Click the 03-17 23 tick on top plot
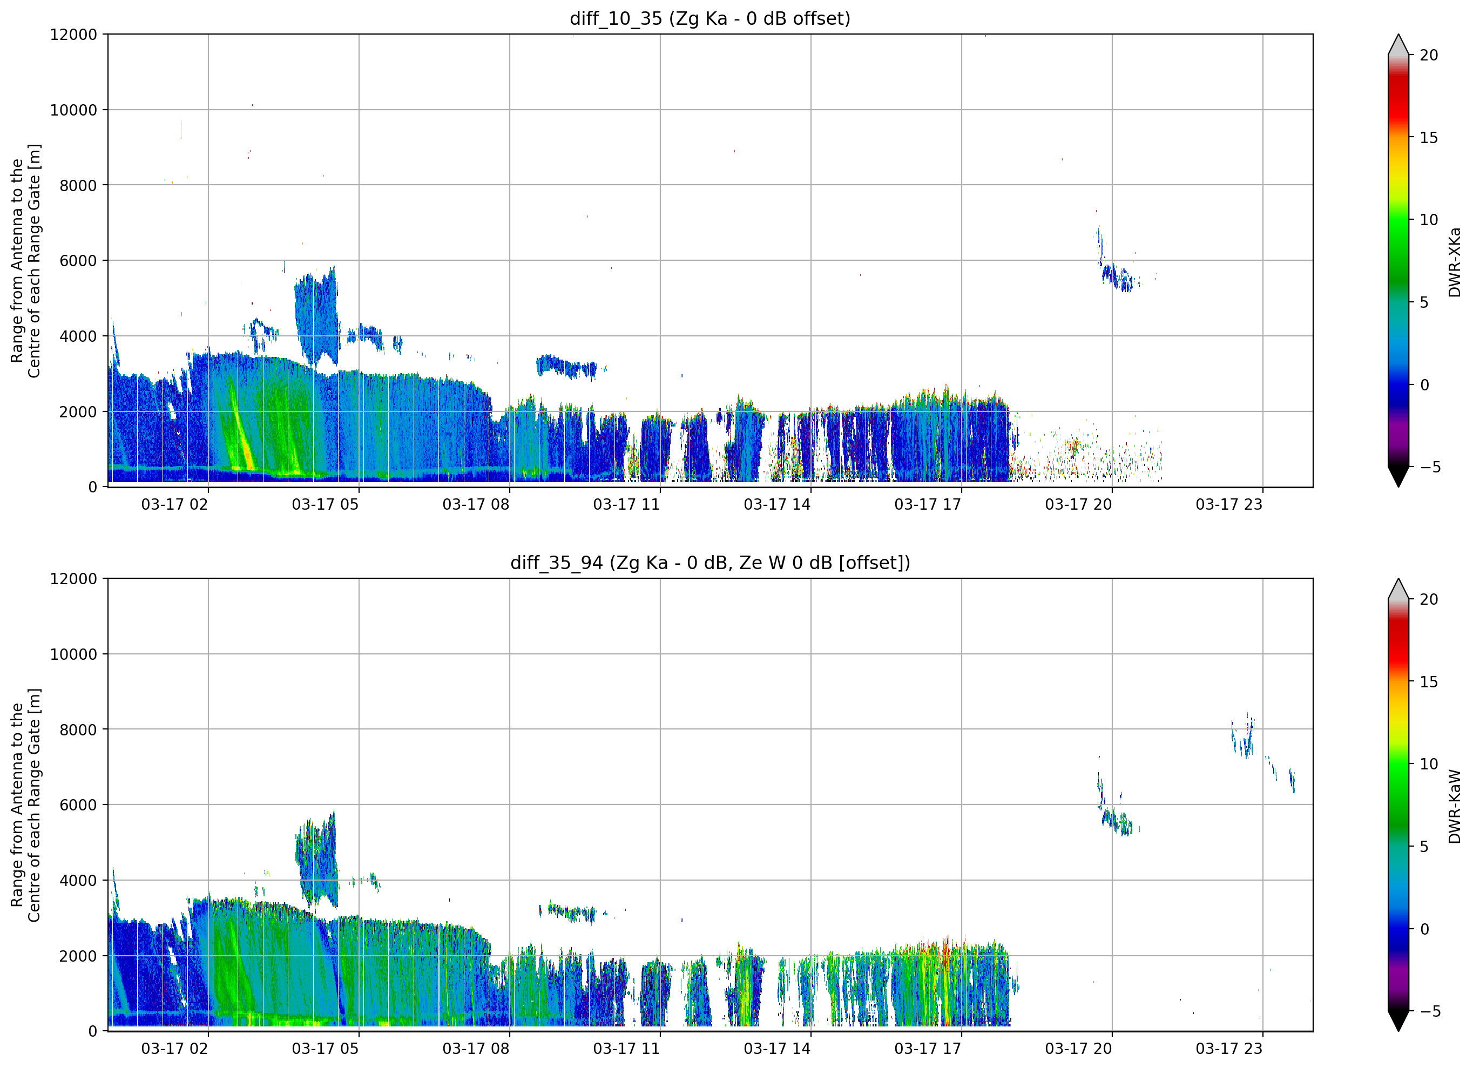Screen dimensions: 1473x1068 click(1229, 504)
